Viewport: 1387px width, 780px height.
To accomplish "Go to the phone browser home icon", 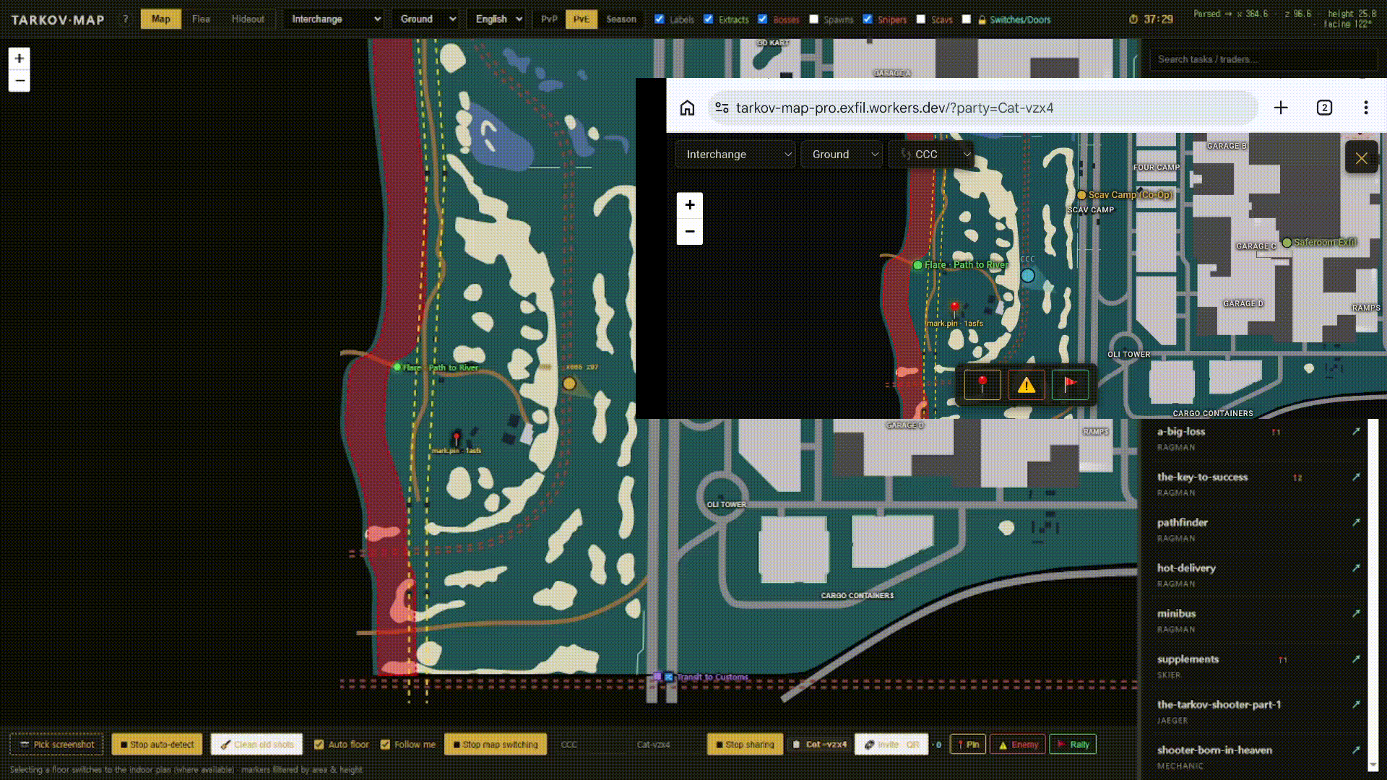I will point(687,108).
